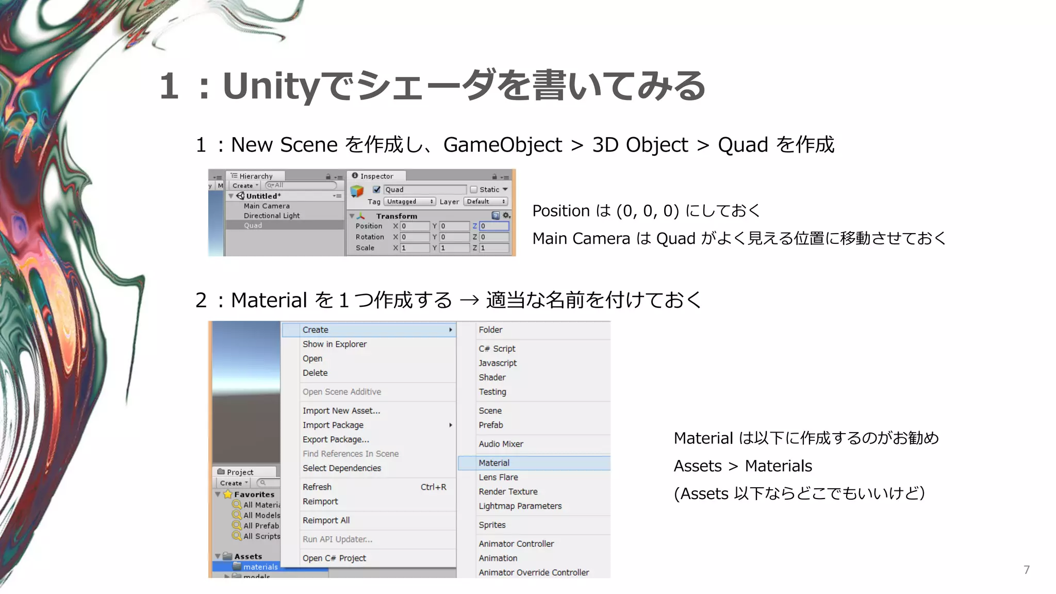1056x594 pixels.
Task: Click the Quad game object cube icon
Action: tap(357, 191)
